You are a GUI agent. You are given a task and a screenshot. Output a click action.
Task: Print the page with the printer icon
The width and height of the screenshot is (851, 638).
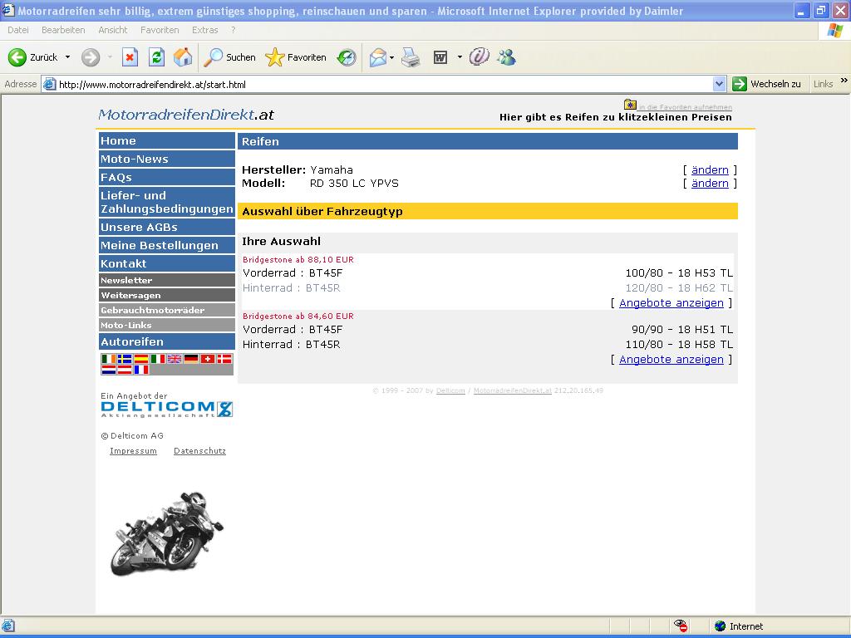(411, 57)
